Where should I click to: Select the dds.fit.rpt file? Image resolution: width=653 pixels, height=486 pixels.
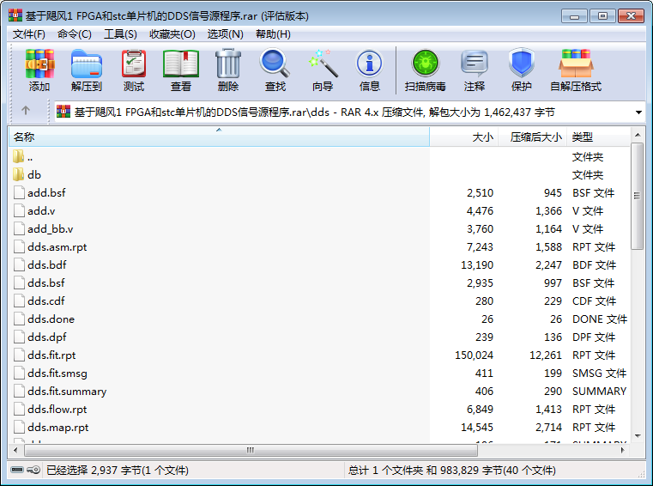tap(51, 355)
